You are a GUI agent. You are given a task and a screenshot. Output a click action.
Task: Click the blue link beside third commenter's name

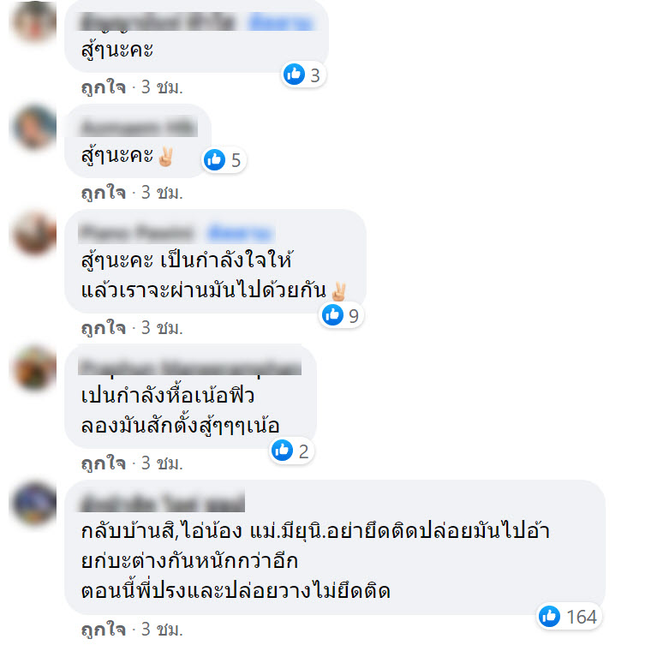[240, 233]
